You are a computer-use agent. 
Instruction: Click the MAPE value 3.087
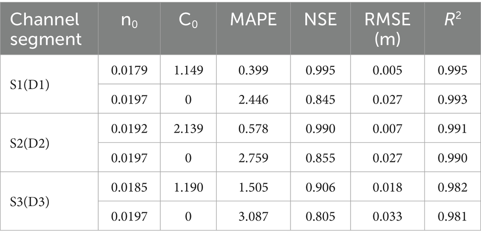pos(253,217)
